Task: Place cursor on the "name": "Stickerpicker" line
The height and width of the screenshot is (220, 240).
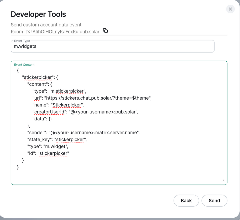Action: coord(58,105)
